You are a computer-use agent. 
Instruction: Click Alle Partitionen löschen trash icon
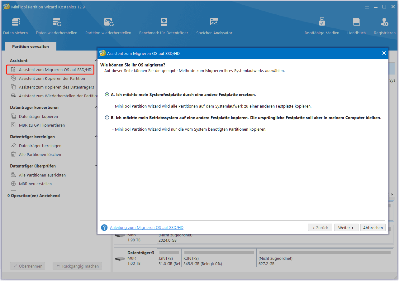pos(13,154)
